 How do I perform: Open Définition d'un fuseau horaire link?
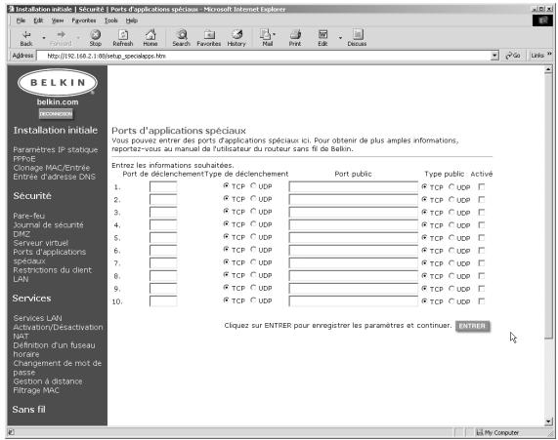(x=54, y=349)
